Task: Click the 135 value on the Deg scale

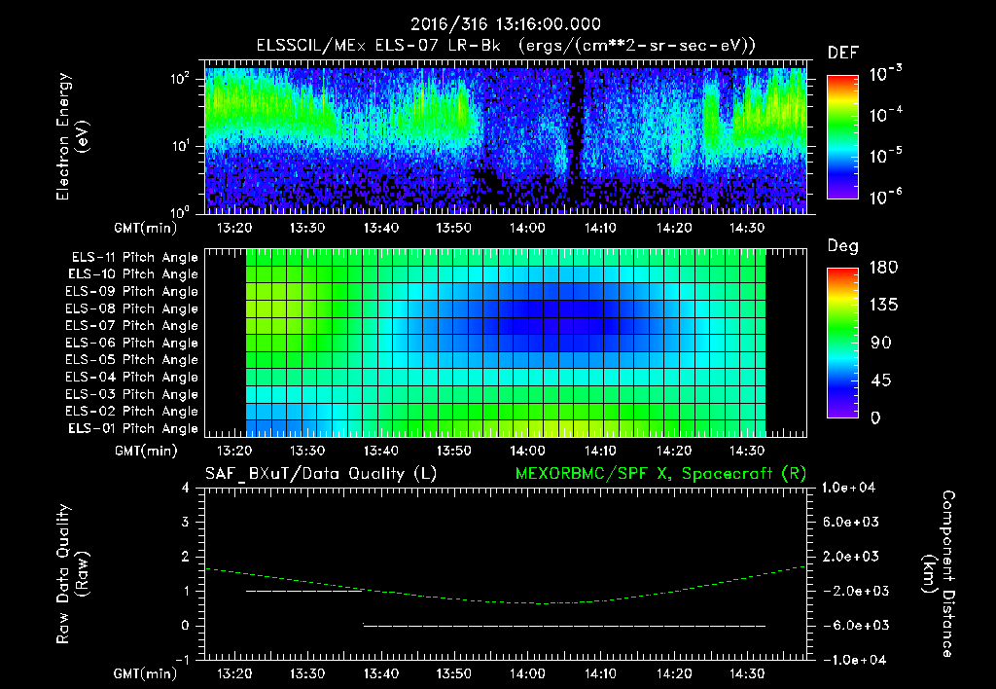Action: coord(883,306)
